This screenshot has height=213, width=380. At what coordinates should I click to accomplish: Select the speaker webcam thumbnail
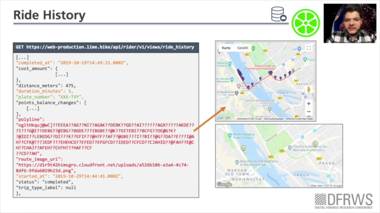point(350,23)
